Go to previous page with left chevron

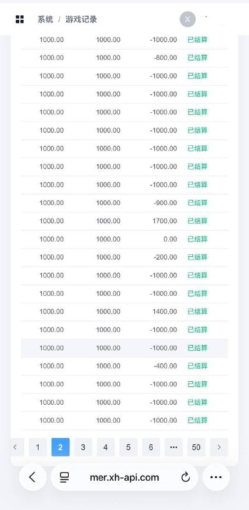(x=15, y=448)
